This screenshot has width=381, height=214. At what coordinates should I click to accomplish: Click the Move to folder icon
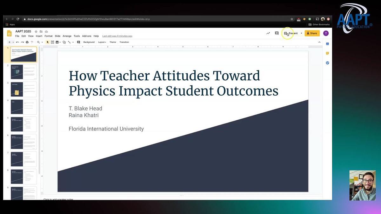[x=41, y=32]
